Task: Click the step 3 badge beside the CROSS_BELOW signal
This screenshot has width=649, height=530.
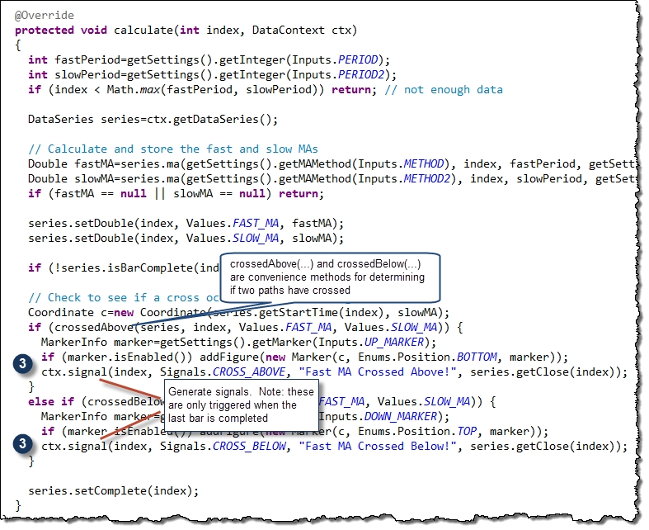Action: (x=25, y=445)
